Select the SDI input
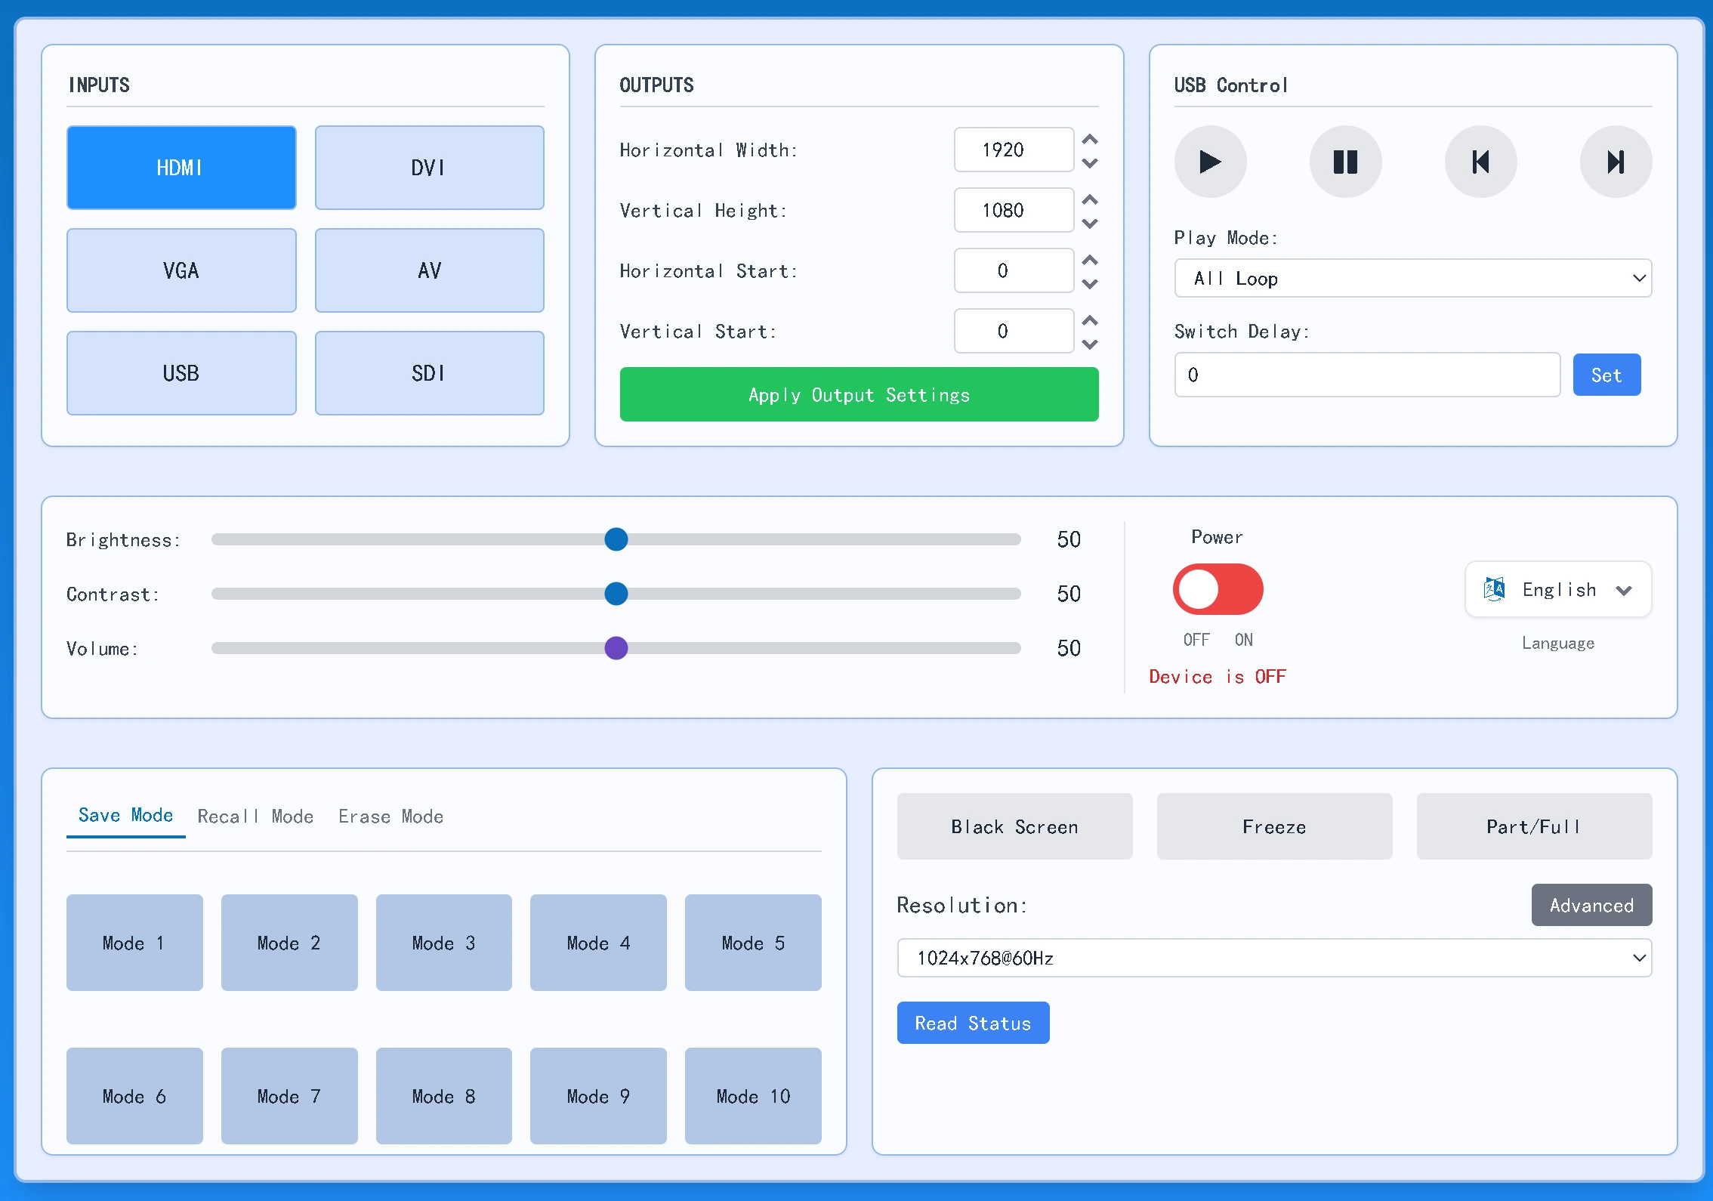 tap(429, 373)
